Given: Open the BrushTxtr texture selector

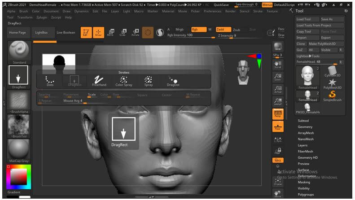Looking at the screenshot, I should [19, 126].
